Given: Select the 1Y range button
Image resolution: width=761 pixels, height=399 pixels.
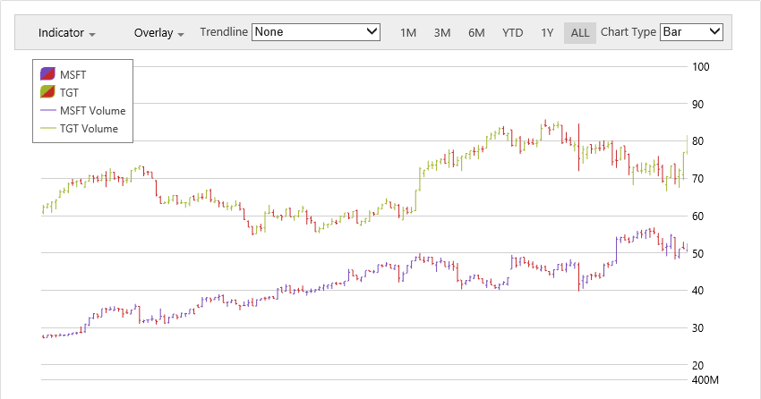Looking at the screenshot, I should [547, 33].
